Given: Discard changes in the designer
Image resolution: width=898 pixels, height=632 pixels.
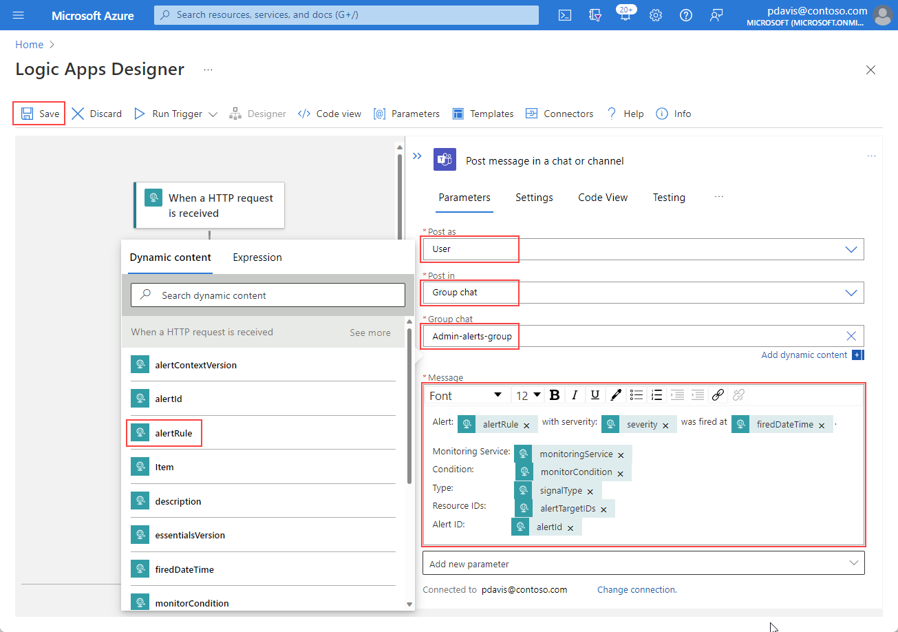Looking at the screenshot, I should tap(97, 114).
